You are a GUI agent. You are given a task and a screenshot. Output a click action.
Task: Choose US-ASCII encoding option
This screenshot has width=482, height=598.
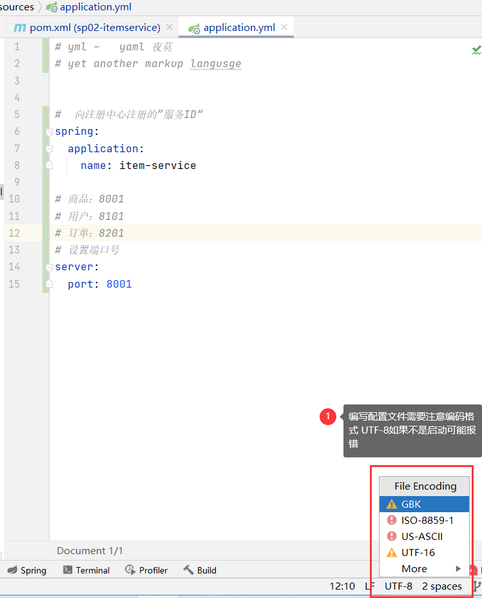424,536
